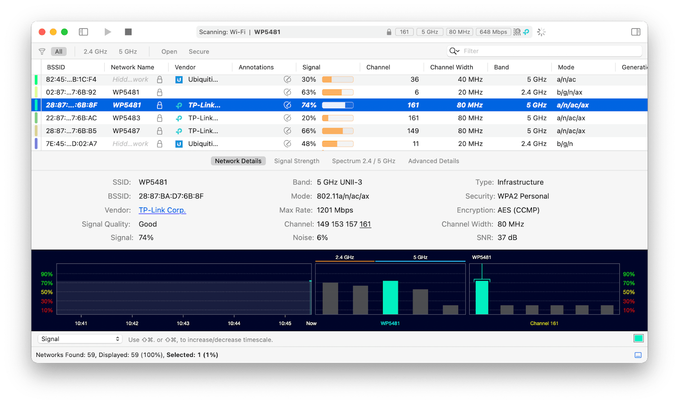Sort by the Channel column header
This screenshot has width=679, height=404.
[378, 67]
